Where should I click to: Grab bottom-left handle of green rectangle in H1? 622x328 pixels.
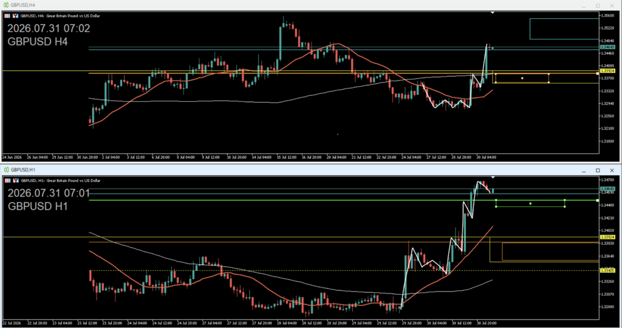pos(496,207)
